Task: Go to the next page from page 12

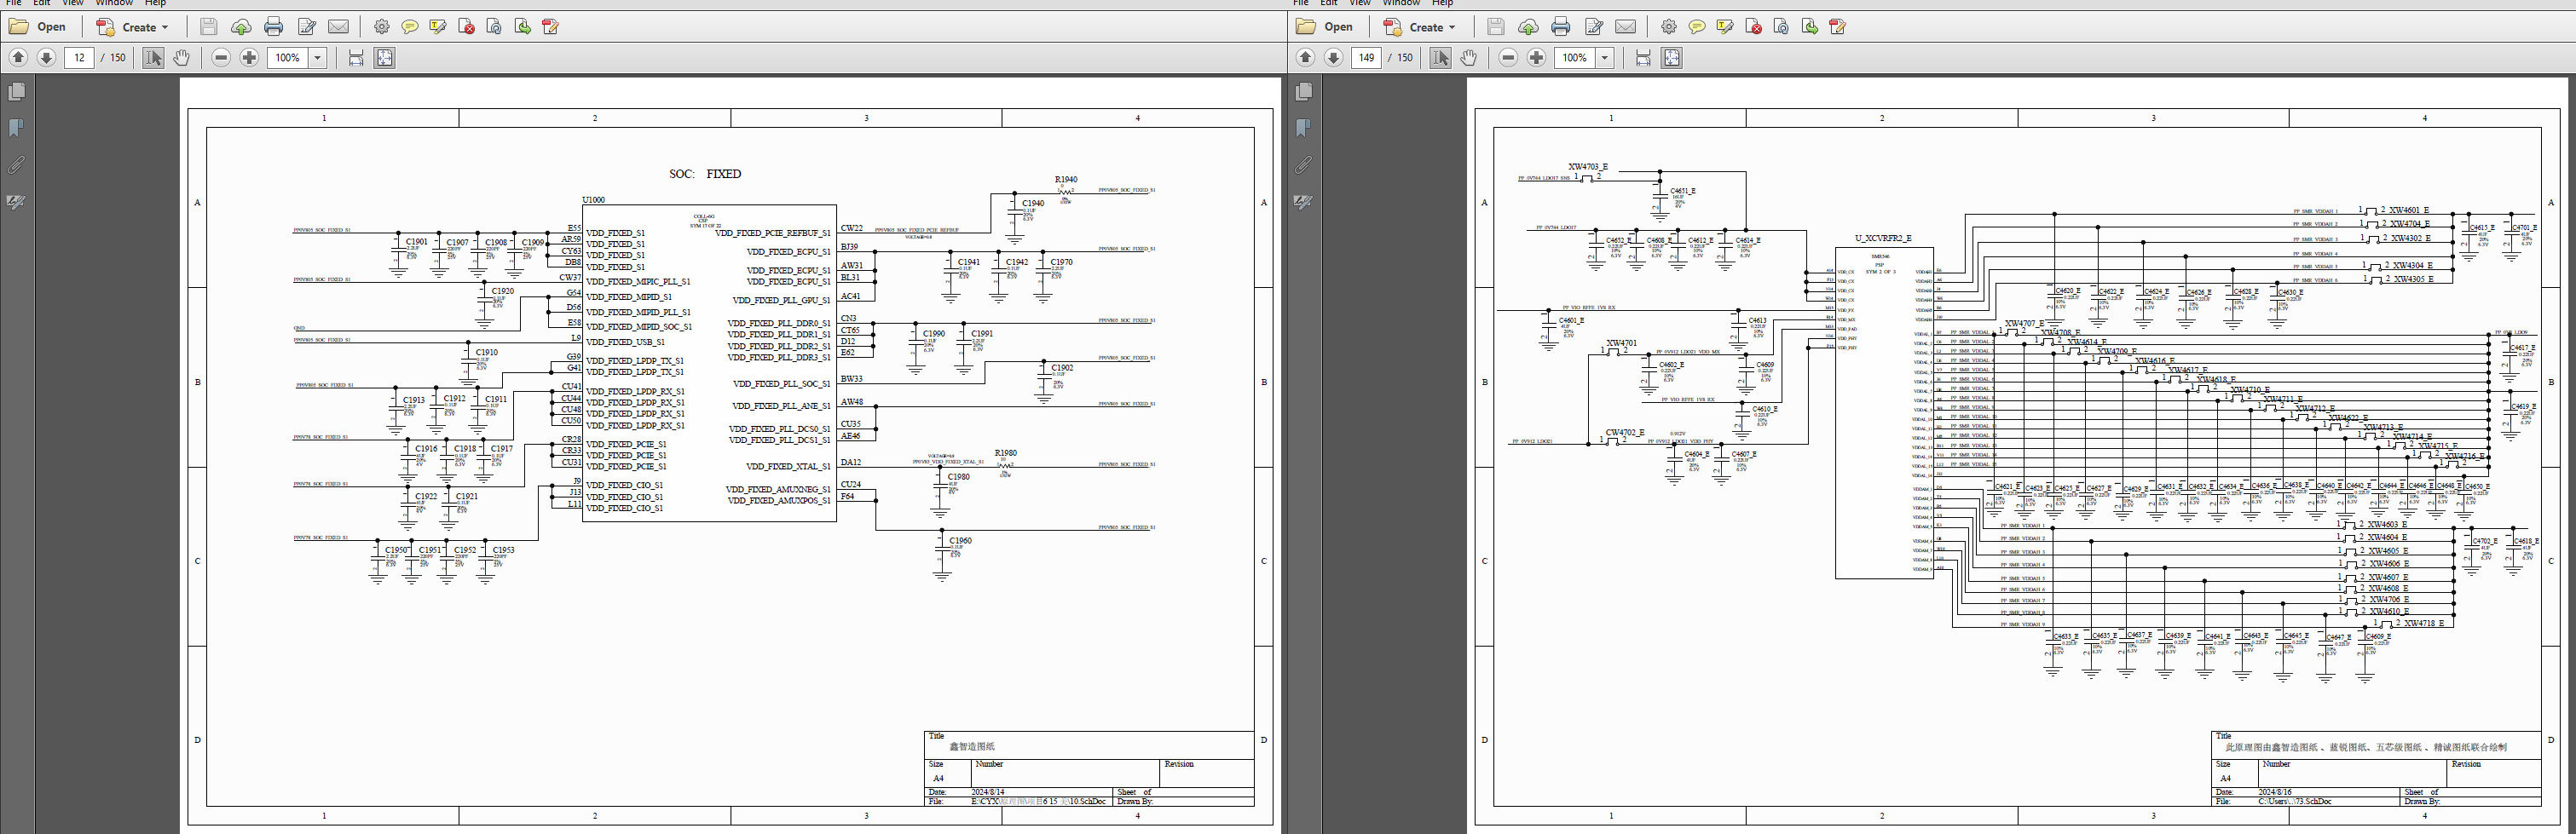Action: click(x=46, y=58)
